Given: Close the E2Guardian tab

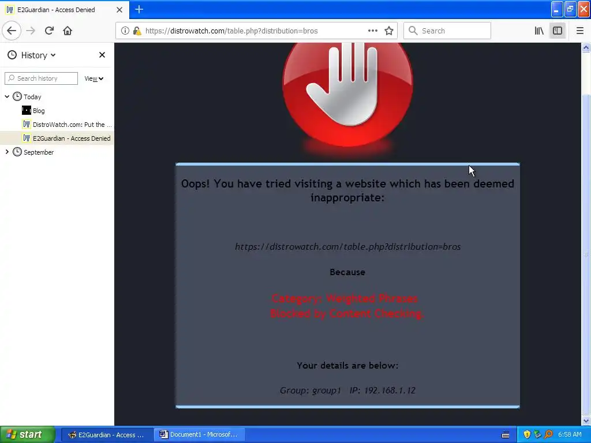Looking at the screenshot, I should pyautogui.click(x=119, y=10).
